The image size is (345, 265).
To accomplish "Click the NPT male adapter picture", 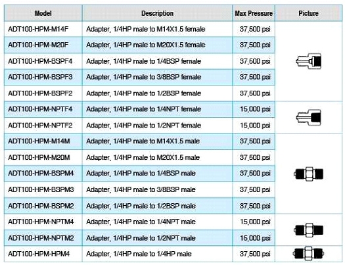I will point(308,230).
